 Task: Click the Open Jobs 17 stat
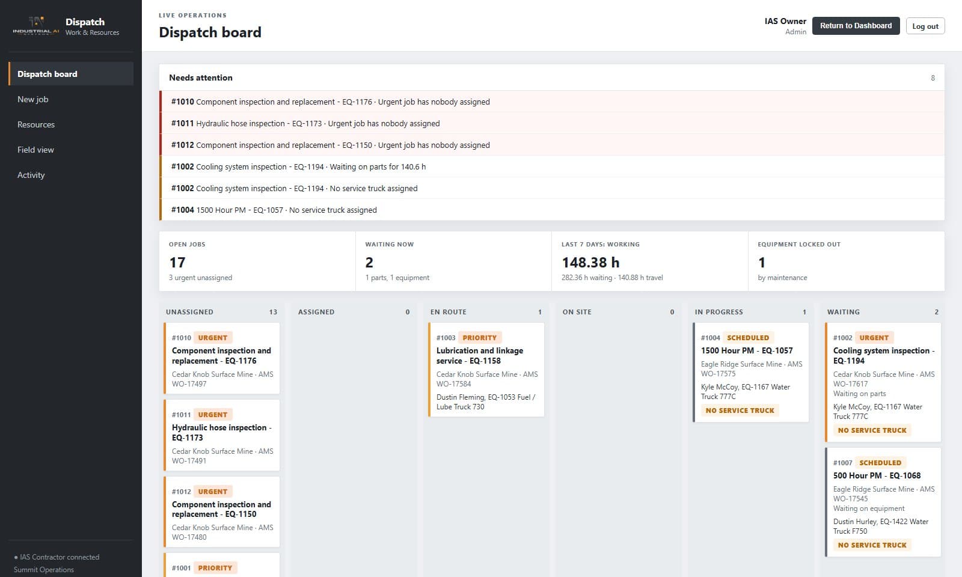click(x=257, y=261)
